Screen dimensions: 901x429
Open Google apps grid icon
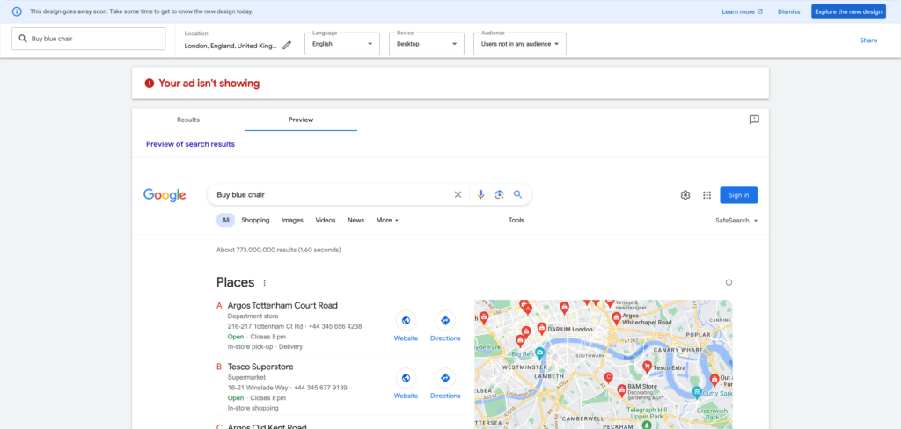[707, 195]
